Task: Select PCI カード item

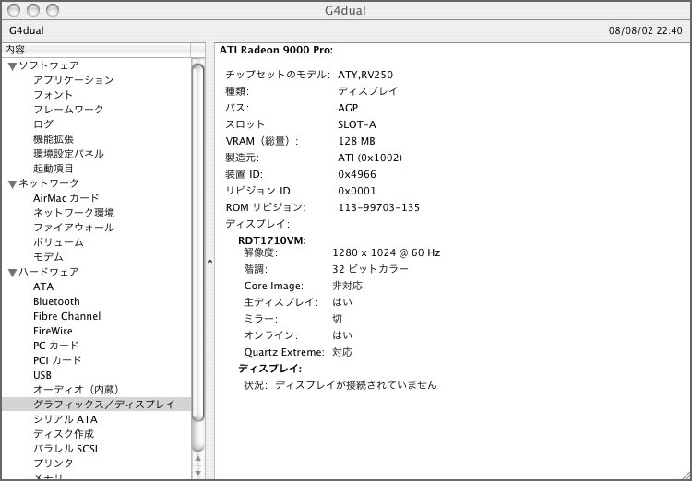Action: pyautogui.click(x=57, y=360)
